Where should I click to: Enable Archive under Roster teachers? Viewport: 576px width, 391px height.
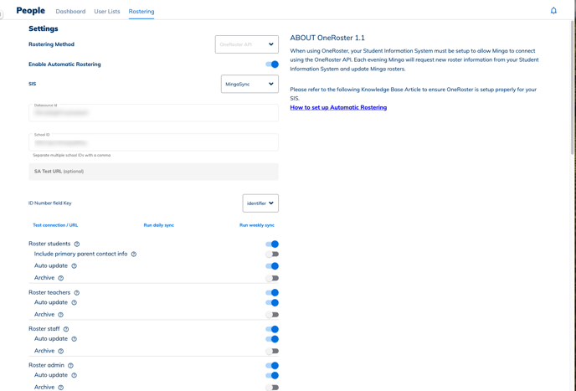click(x=272, y=315)
